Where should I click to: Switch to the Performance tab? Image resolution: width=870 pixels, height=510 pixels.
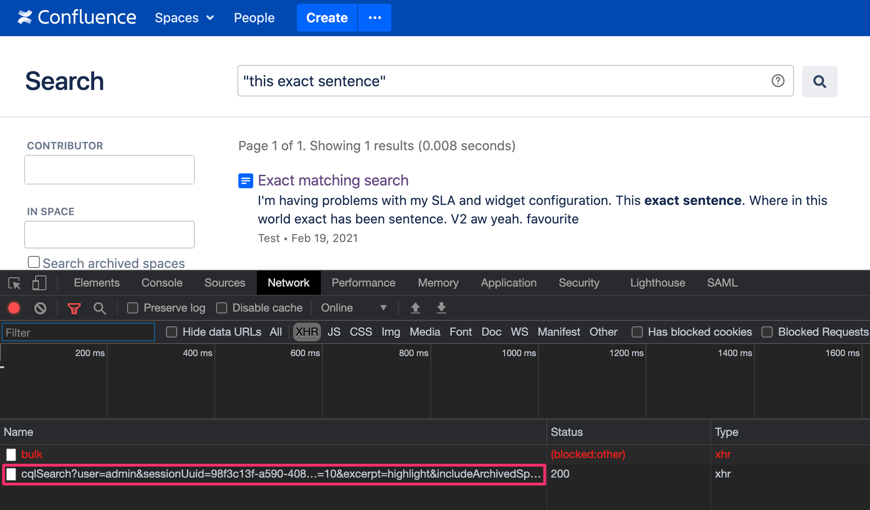[364, 283]
